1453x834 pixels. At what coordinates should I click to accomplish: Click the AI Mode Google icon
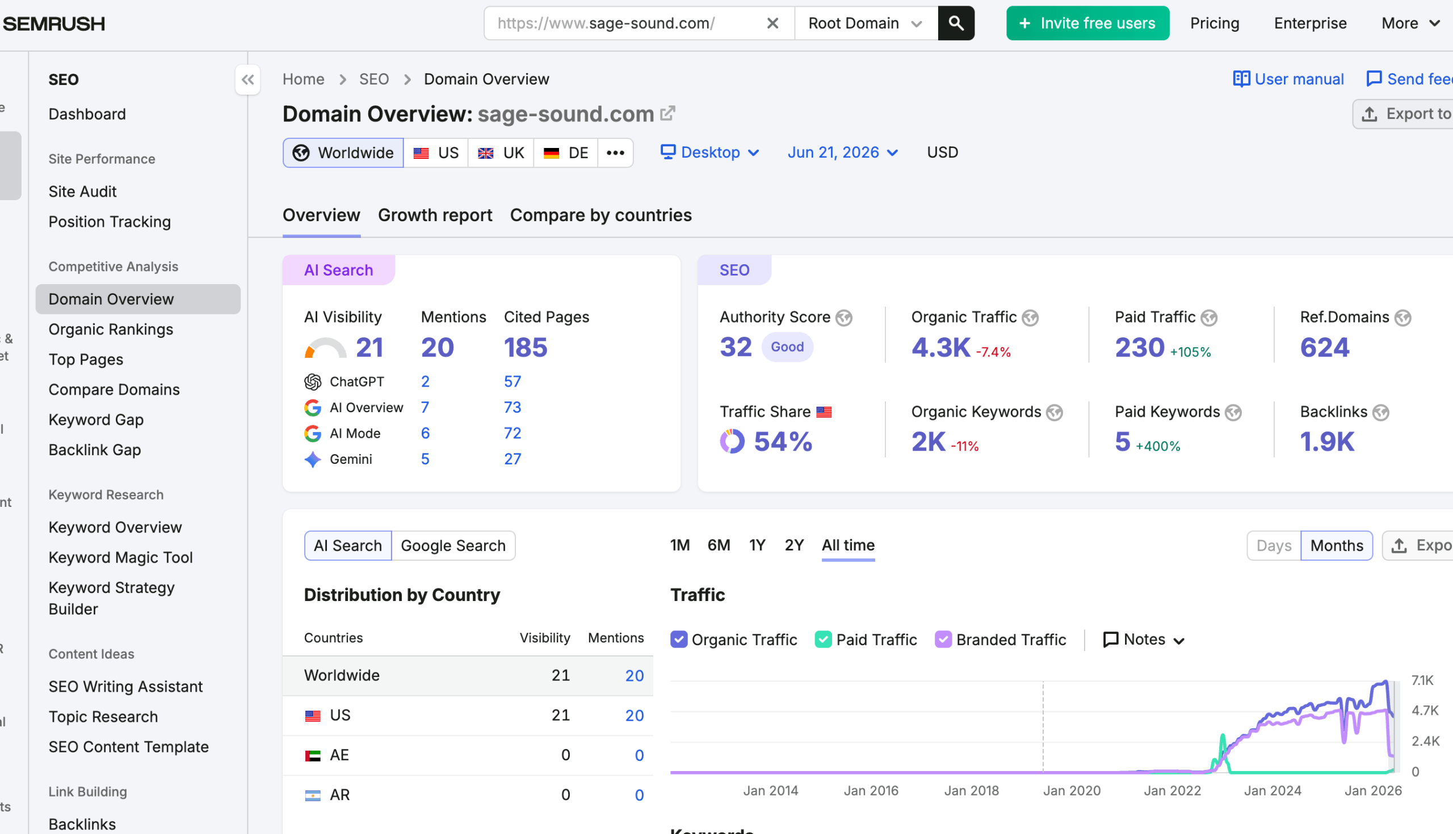coord(313,434)
